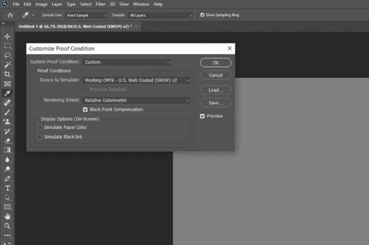This screenshot has height=245, width=369.
Task: Click the Photoshop logo icon
Action: pos(5,4)
